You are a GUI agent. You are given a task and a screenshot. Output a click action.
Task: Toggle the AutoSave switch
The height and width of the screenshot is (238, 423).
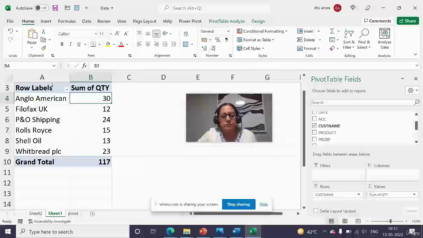(42, 8)
